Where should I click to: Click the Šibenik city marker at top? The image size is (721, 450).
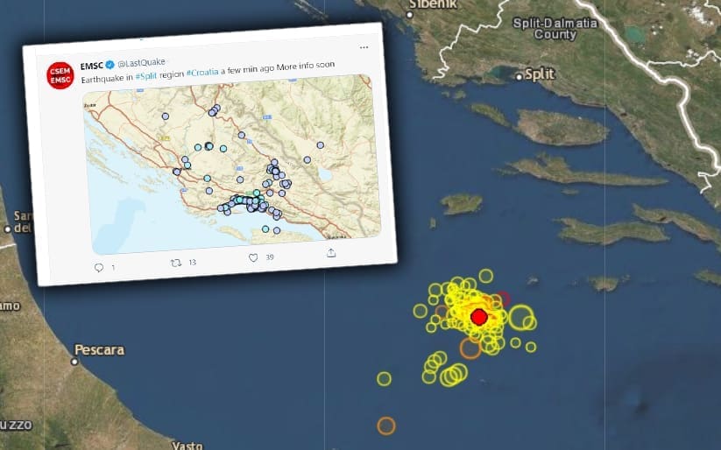tap(410, 11)
